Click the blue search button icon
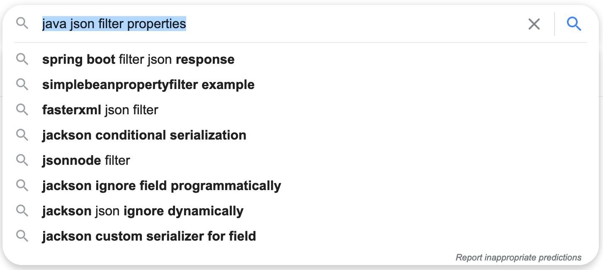Image resolution: width=603 pixels, height=270 pixels. (574, 24)
